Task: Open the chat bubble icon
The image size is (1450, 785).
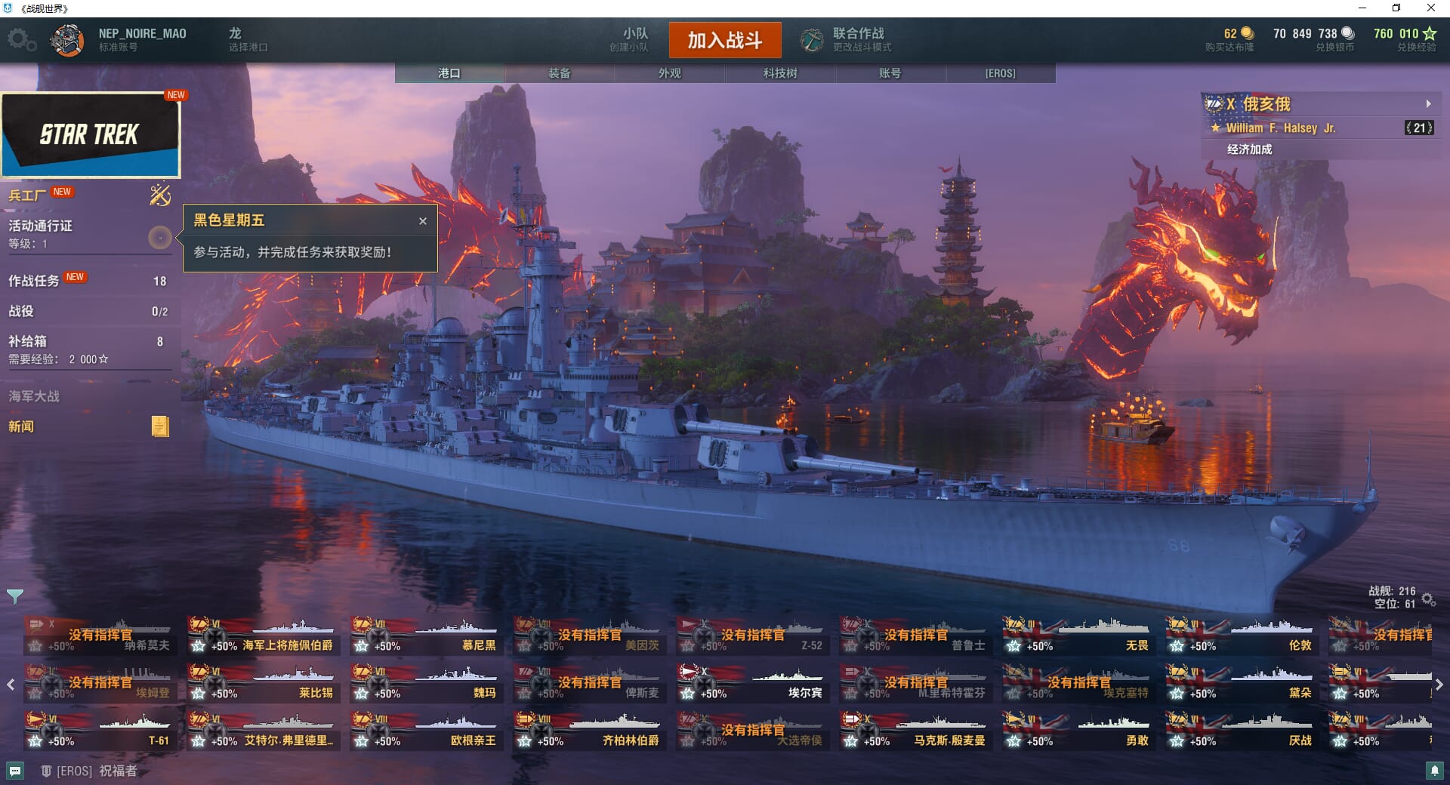Action: 15,771
